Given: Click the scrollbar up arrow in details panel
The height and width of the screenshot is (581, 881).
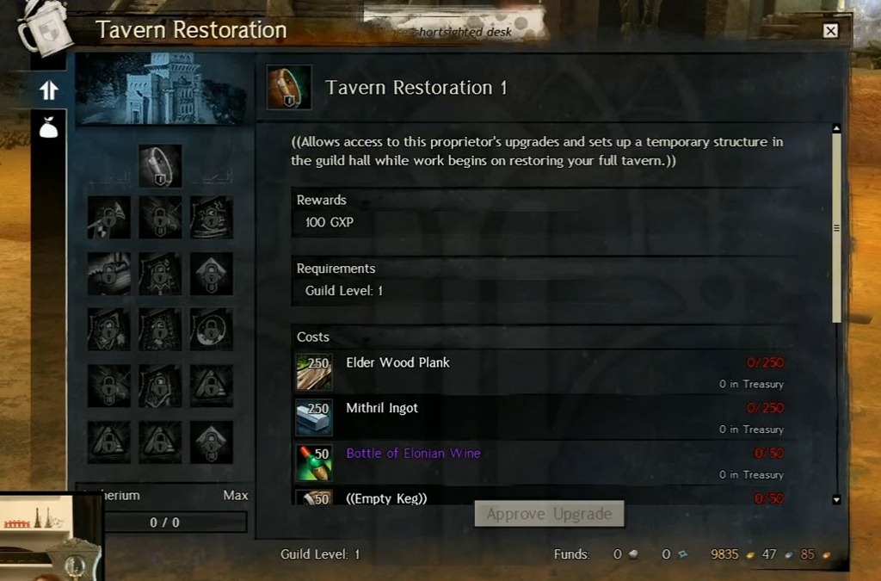Looking at the screenshot, I should coord(836,128).
